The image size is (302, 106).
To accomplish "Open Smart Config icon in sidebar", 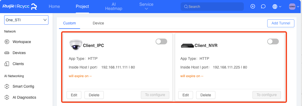I will (x=7, y=86).
